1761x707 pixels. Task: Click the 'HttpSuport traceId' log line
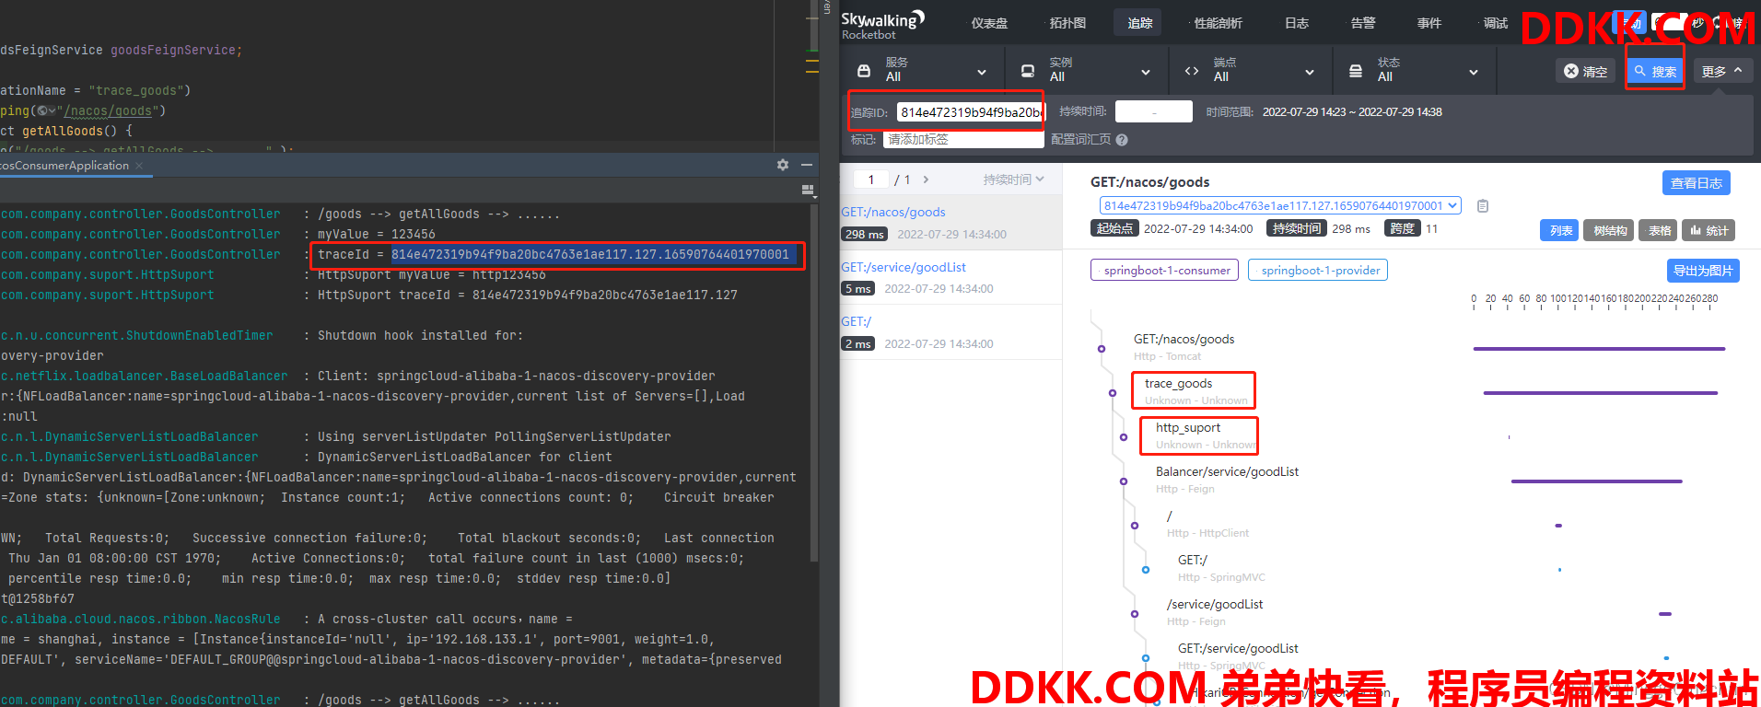[x=528, y=296]
